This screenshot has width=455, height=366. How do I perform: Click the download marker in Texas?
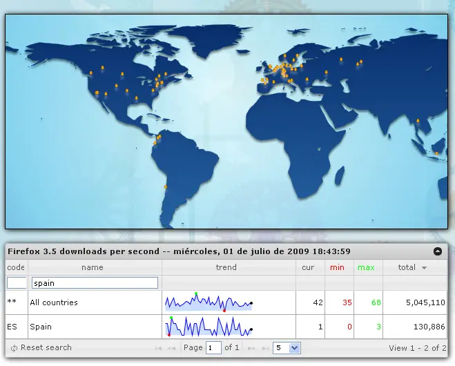pyautogui.click(x=137, y=99)
